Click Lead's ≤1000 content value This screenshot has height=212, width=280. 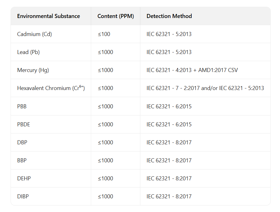click(x=105, y=52)
